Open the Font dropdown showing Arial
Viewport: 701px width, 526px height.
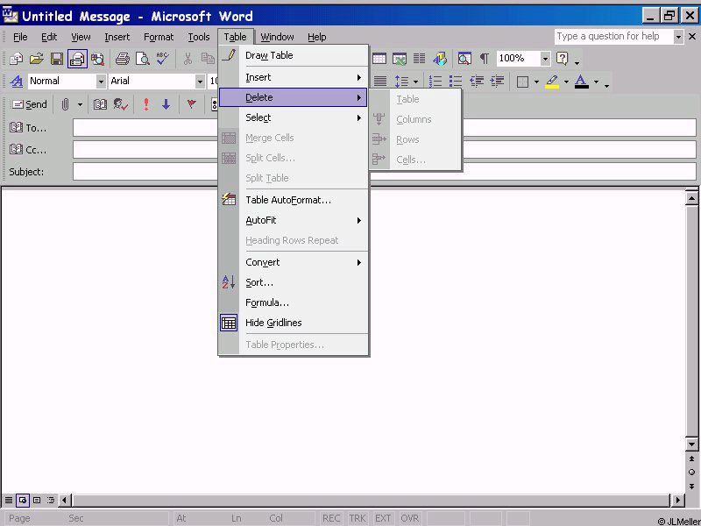click(201, 82)
